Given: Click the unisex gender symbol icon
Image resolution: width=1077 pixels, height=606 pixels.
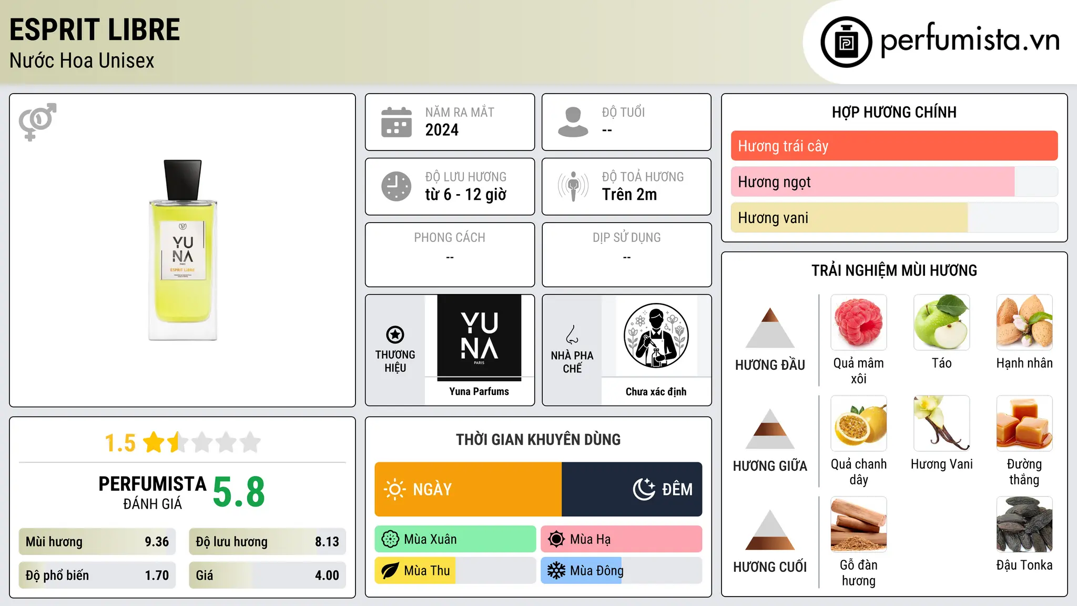Looking at the screenshot, I should (x=37, y=122).
